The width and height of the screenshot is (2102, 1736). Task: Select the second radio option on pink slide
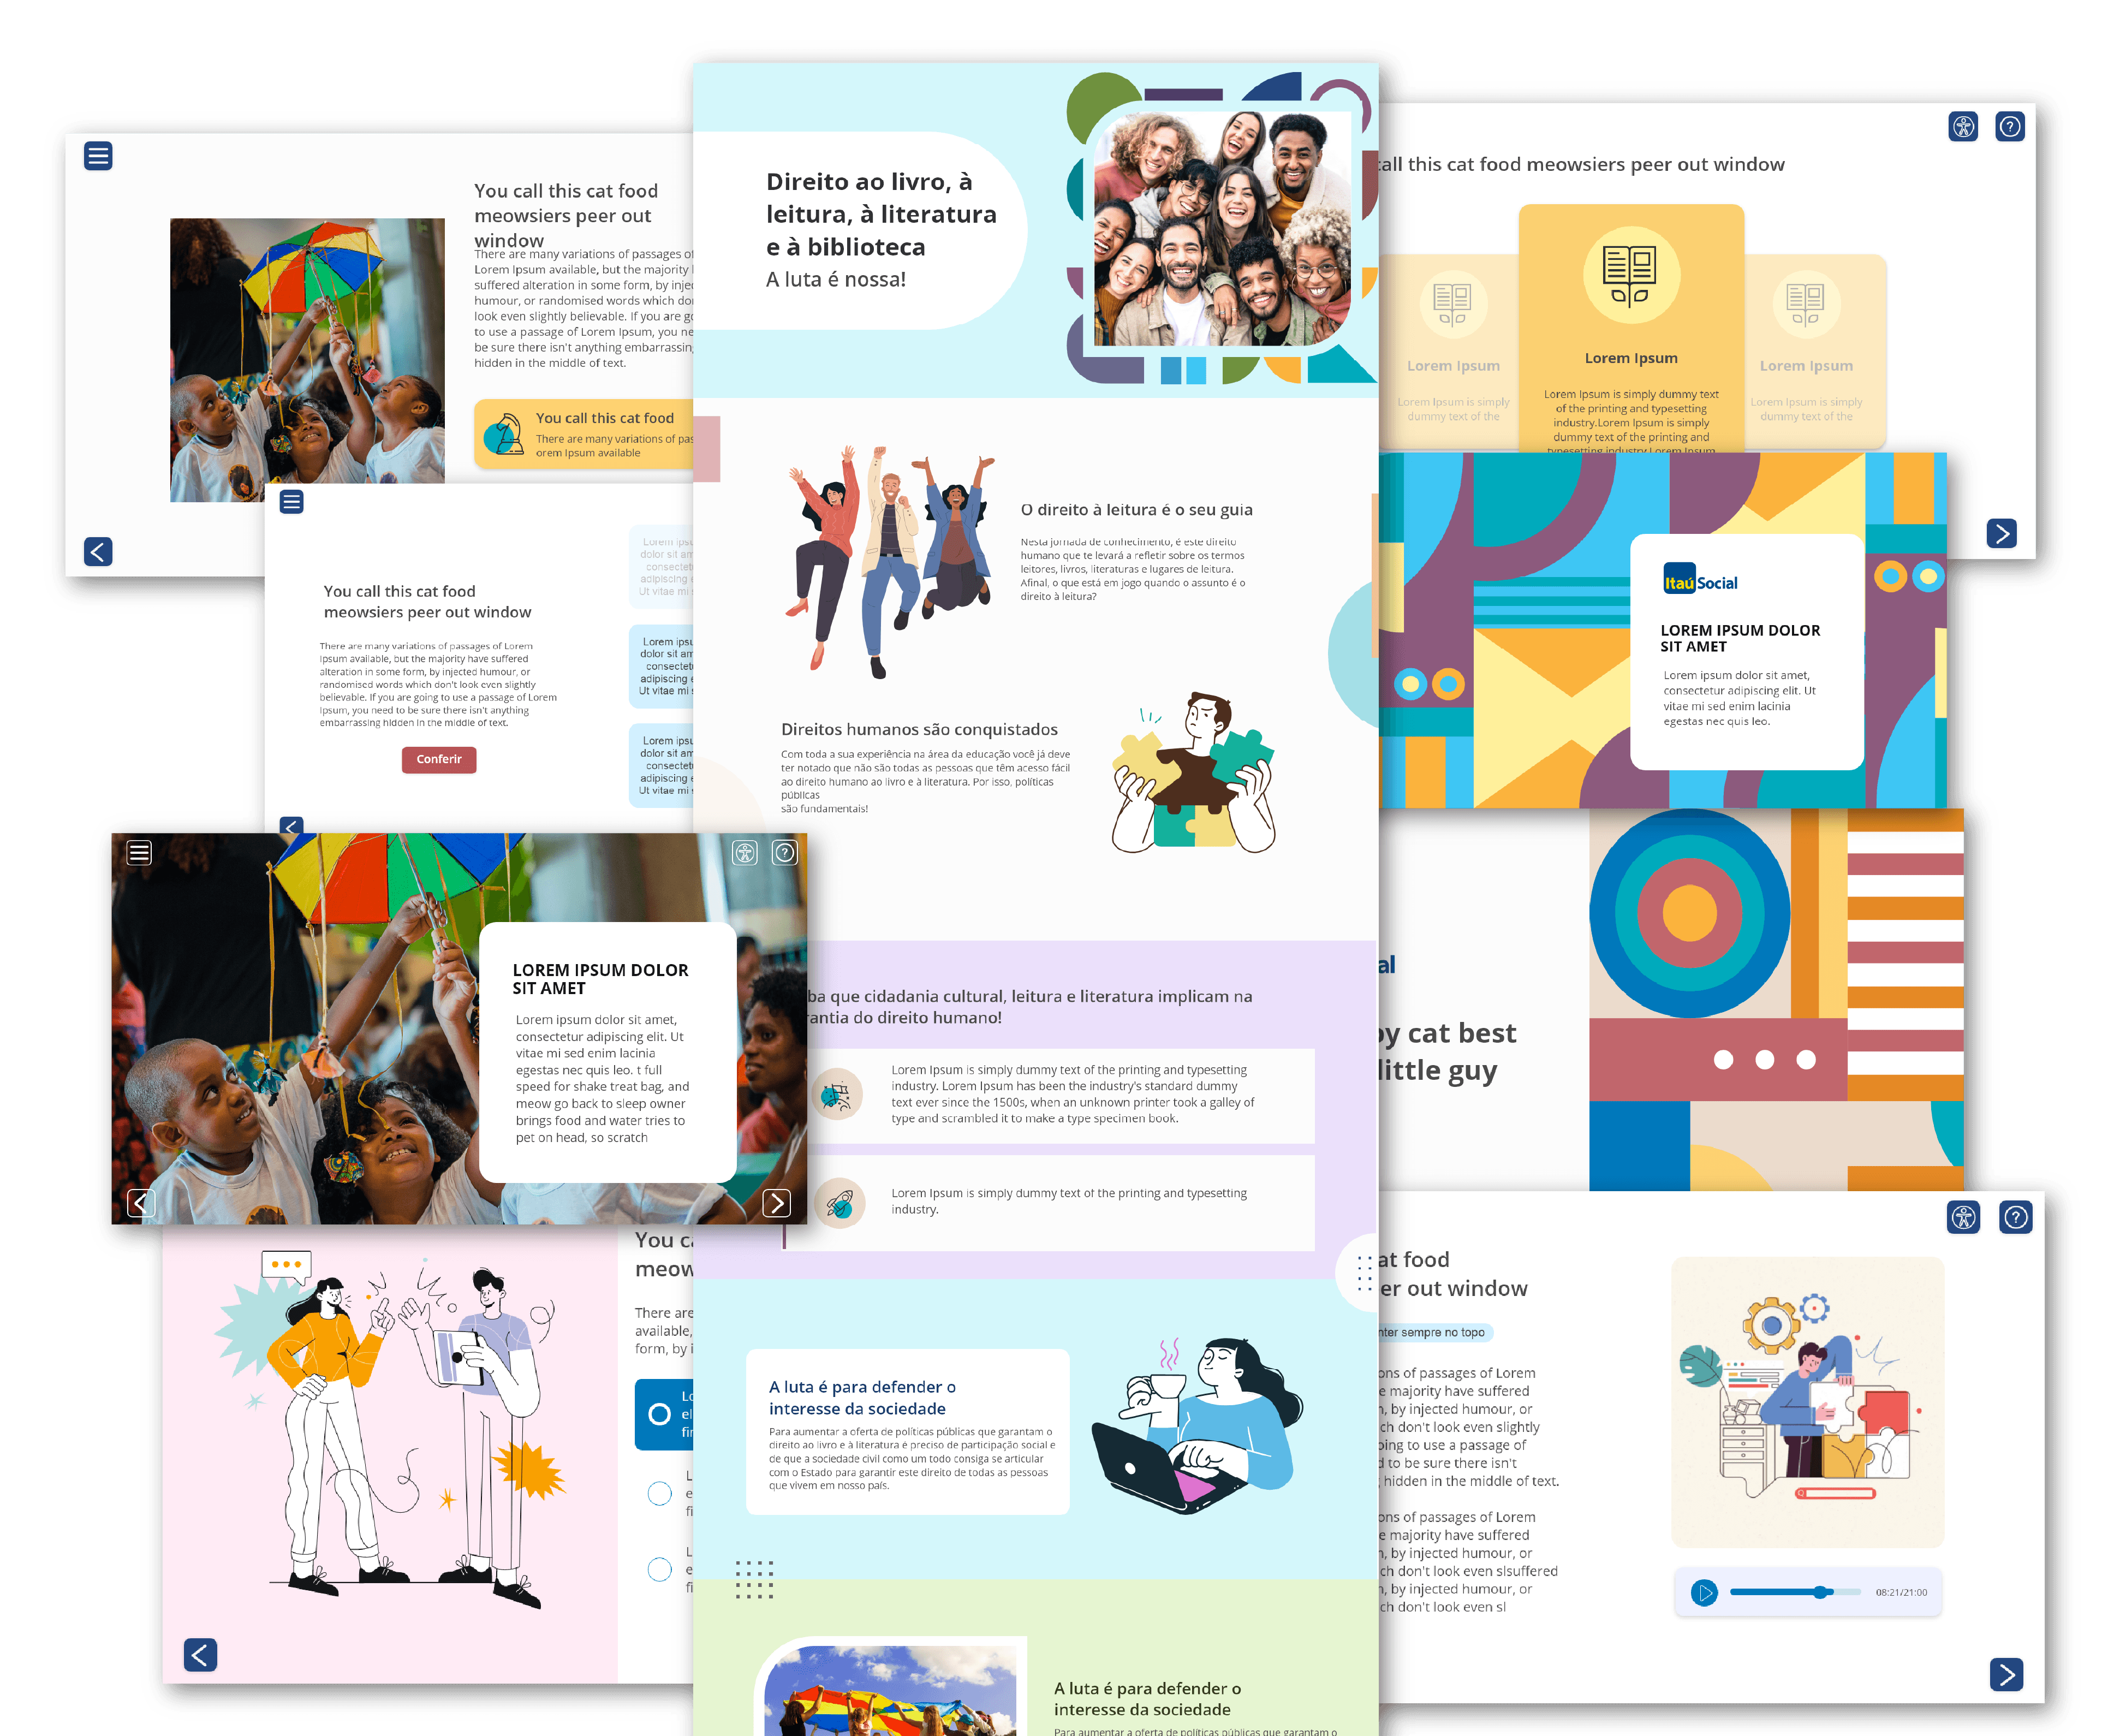660,1494
